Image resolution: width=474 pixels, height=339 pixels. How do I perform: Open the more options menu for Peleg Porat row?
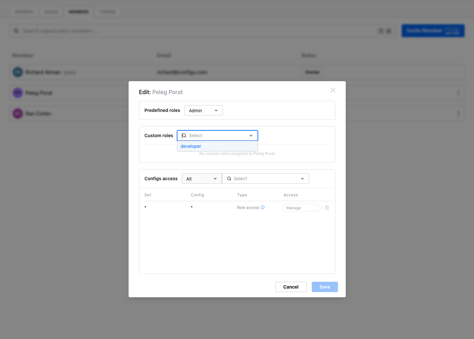pos(458,93)
